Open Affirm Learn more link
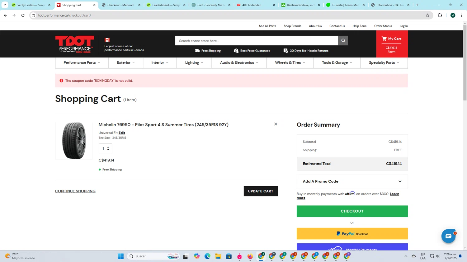 coord(394,194)
